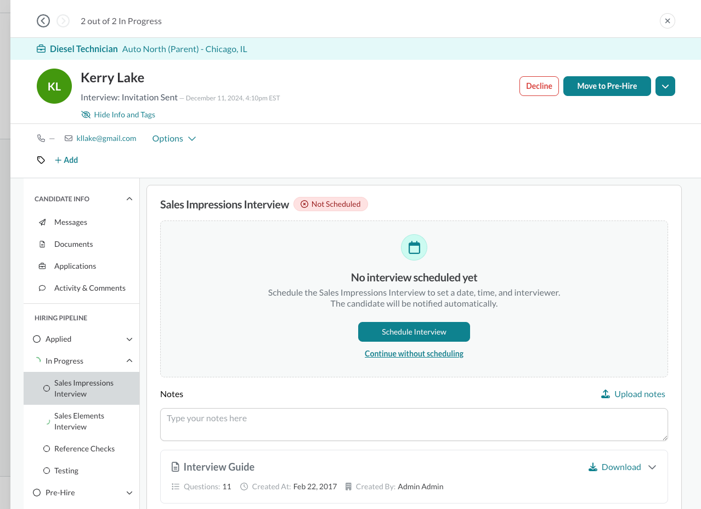701x509 pixels.
Task: Click the phone icon in contact info
Action: tap(41, 138)
